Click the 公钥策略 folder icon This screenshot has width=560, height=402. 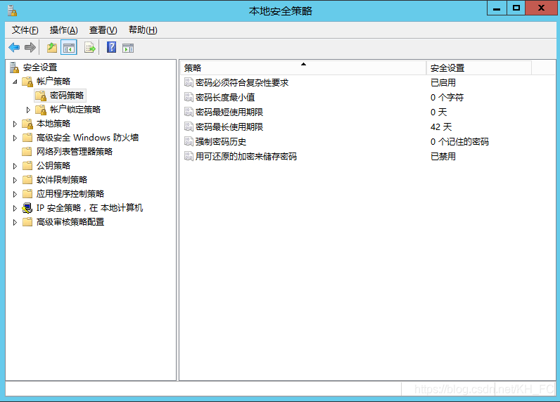[27, 166]
